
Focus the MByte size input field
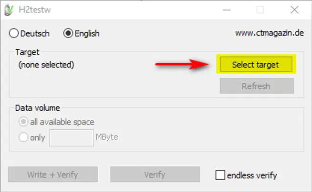point(72,138)
